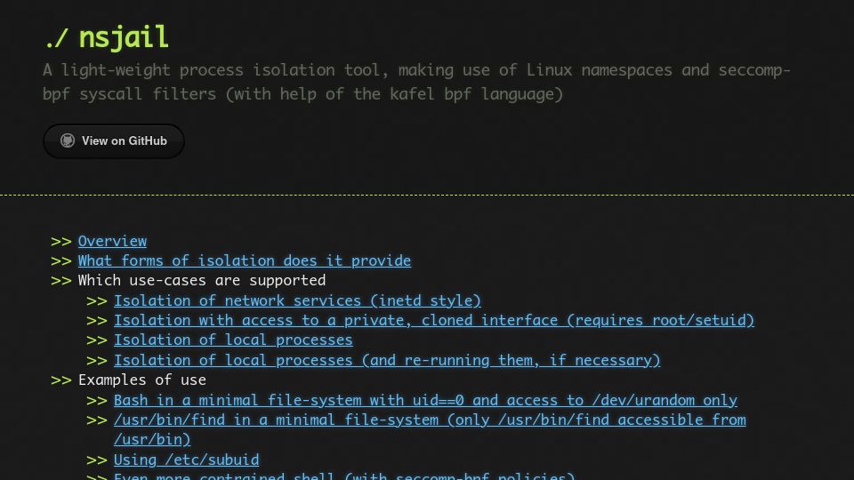The image size is (854, 480).
Task: Open the View on GitHub button
Action: 114,141
